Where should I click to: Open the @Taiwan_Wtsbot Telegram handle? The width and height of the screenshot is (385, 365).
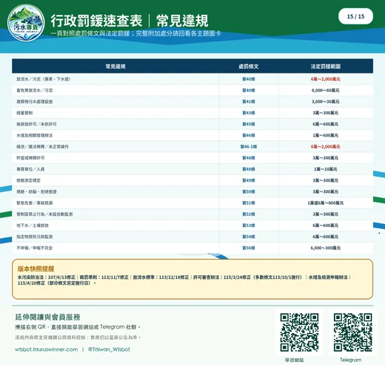click(x=109, y=349)
